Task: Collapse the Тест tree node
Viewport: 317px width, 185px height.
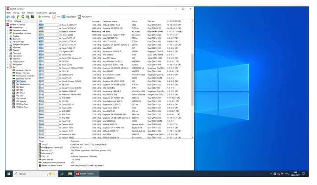Action: 7,67
